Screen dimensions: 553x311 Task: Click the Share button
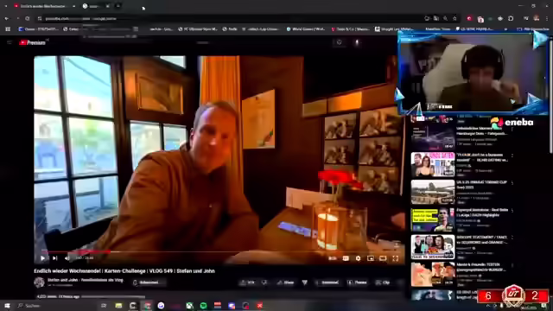point(286,282)
